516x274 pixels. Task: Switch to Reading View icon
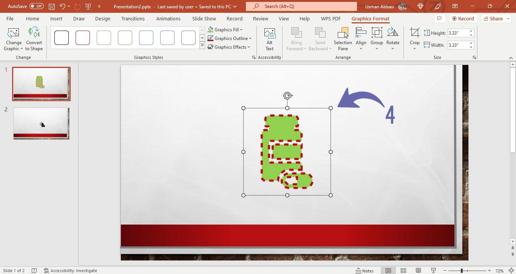pyautogui.click(x=418, y=271)
